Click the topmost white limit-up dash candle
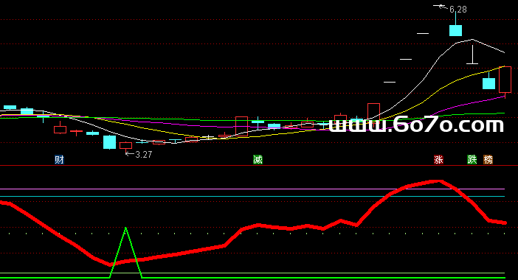 pos(423,33)
